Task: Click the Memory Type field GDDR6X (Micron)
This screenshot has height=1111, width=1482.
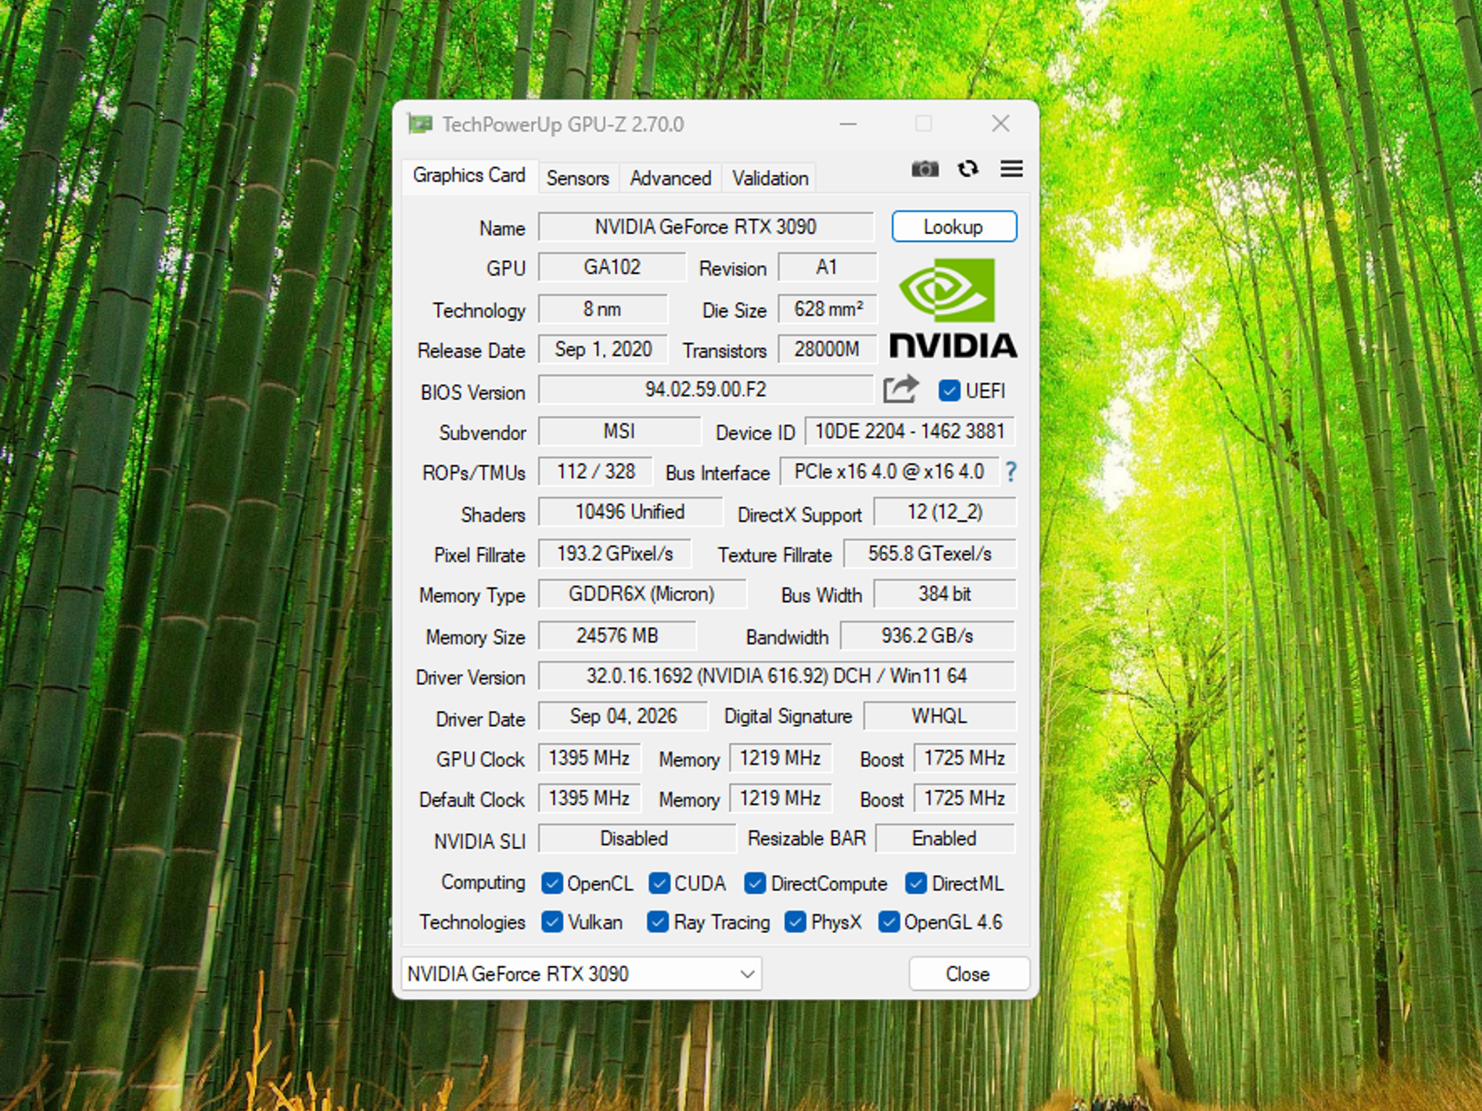Action: pos(642,594)
